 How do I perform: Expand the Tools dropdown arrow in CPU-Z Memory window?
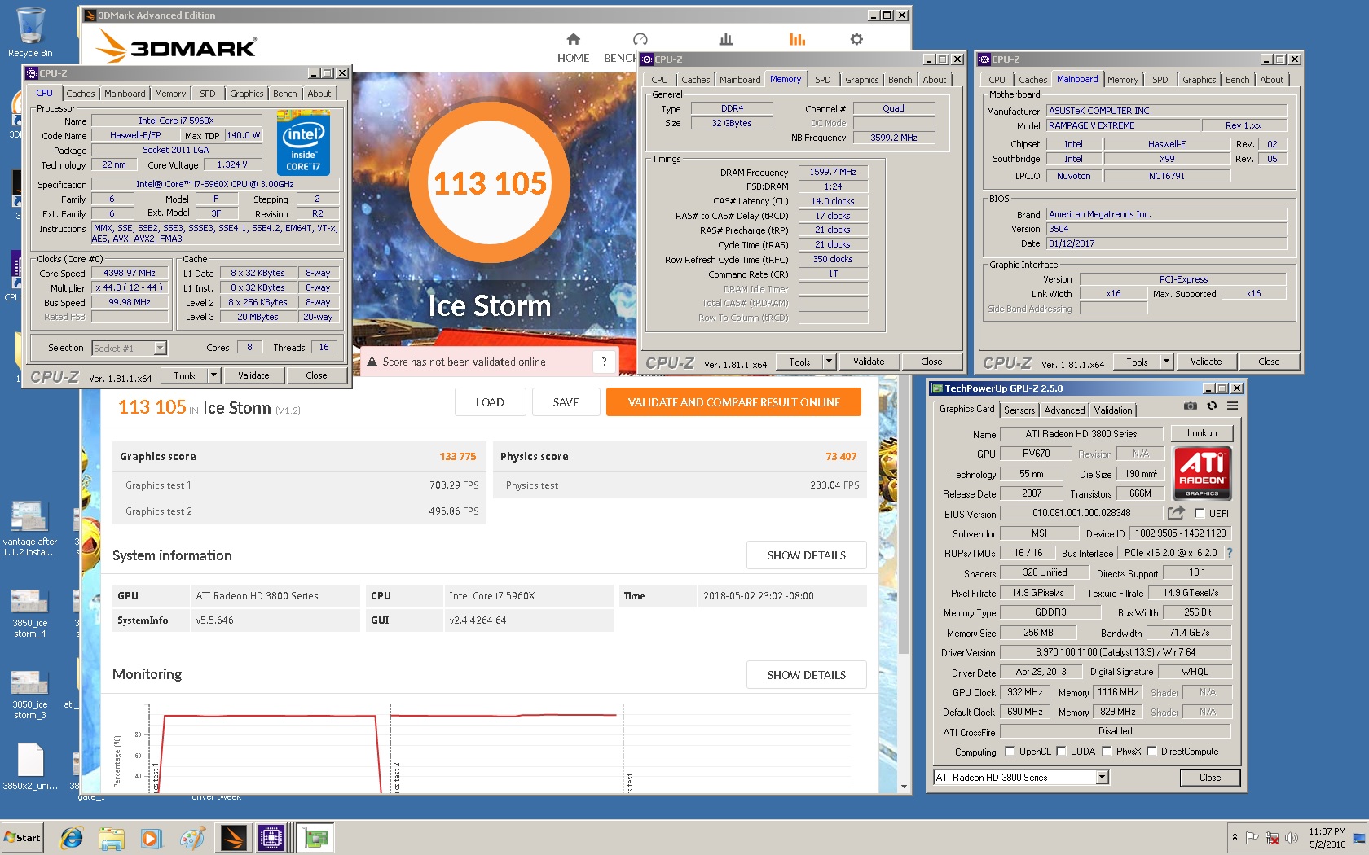click(829, 362)
